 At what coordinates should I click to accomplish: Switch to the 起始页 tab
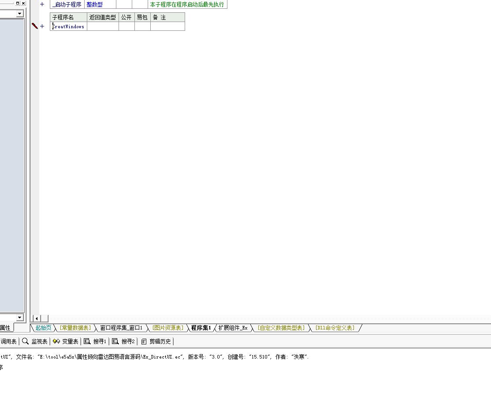click(43, 328)
